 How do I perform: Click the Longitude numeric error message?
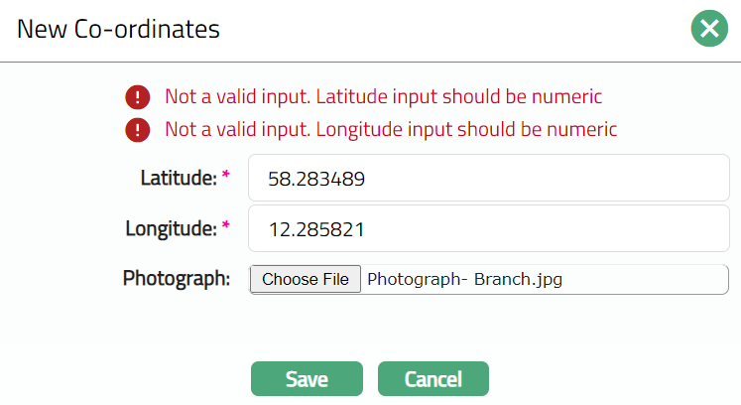tap(391, 129)
